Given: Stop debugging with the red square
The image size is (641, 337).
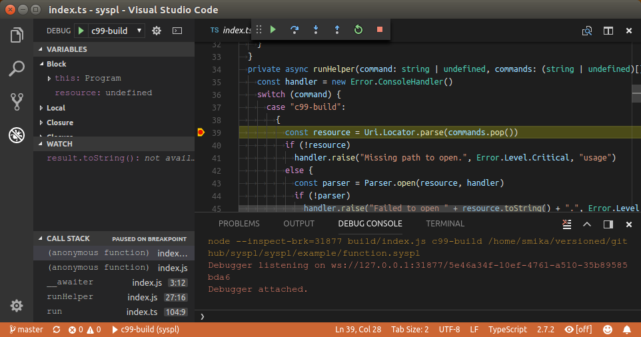Looking at the screenshot, I should point(379,30).
